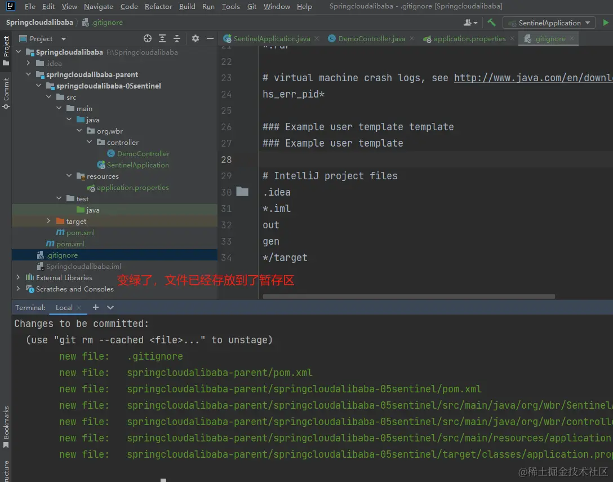The height and width of the screenshot is (482, 613).
Task: Toggle the Bookmarks tool window sidebar button
Action: [6, 427]
